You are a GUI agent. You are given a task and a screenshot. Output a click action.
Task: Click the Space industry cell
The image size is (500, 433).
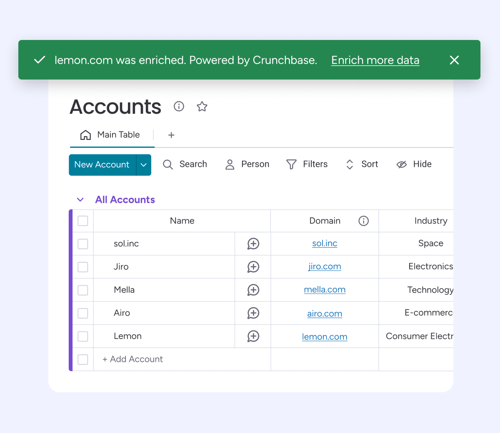point(416,244)
